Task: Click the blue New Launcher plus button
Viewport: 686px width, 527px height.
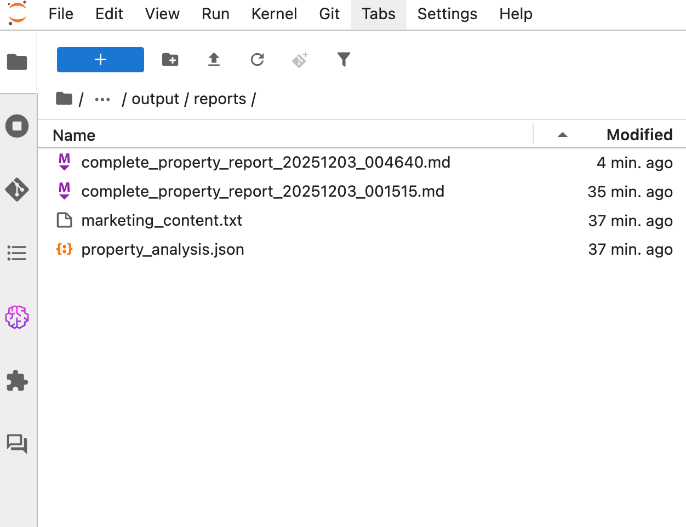Action: coord(100,60)
